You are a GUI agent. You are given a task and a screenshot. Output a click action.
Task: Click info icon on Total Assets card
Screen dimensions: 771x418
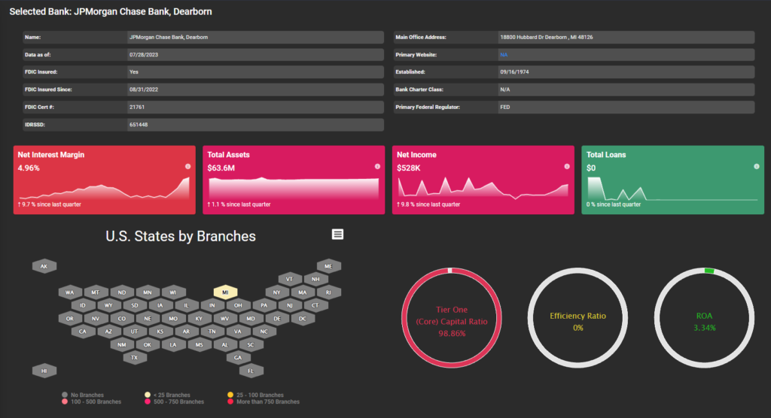(377, 166)
